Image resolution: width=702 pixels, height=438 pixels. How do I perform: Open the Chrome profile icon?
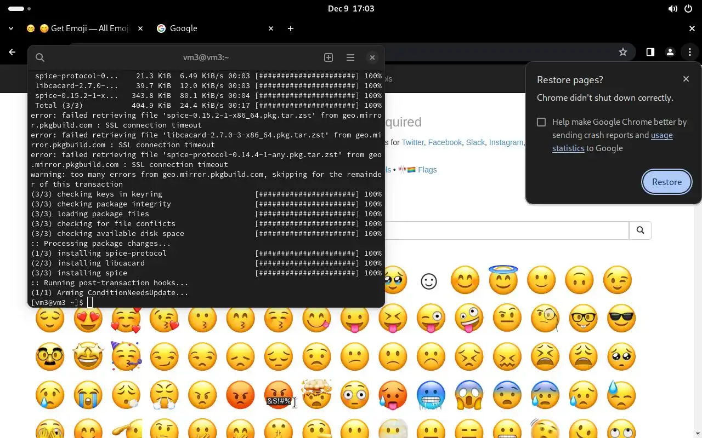(x=670, y=52)
